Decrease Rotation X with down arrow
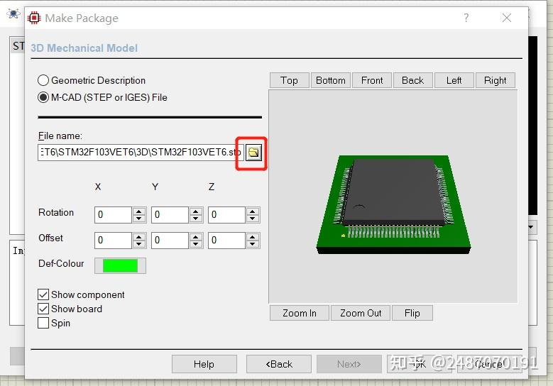The height and width of the screenshot is (386, 553). (x=139, y=219)
